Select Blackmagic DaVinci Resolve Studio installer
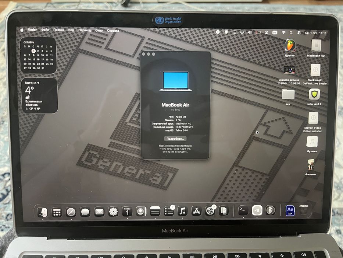This screenshot has width=343, height=258. (x=315, y=74)
